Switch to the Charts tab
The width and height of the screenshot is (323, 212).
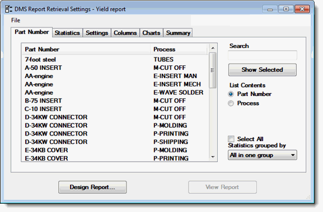(x=151, y=33)
